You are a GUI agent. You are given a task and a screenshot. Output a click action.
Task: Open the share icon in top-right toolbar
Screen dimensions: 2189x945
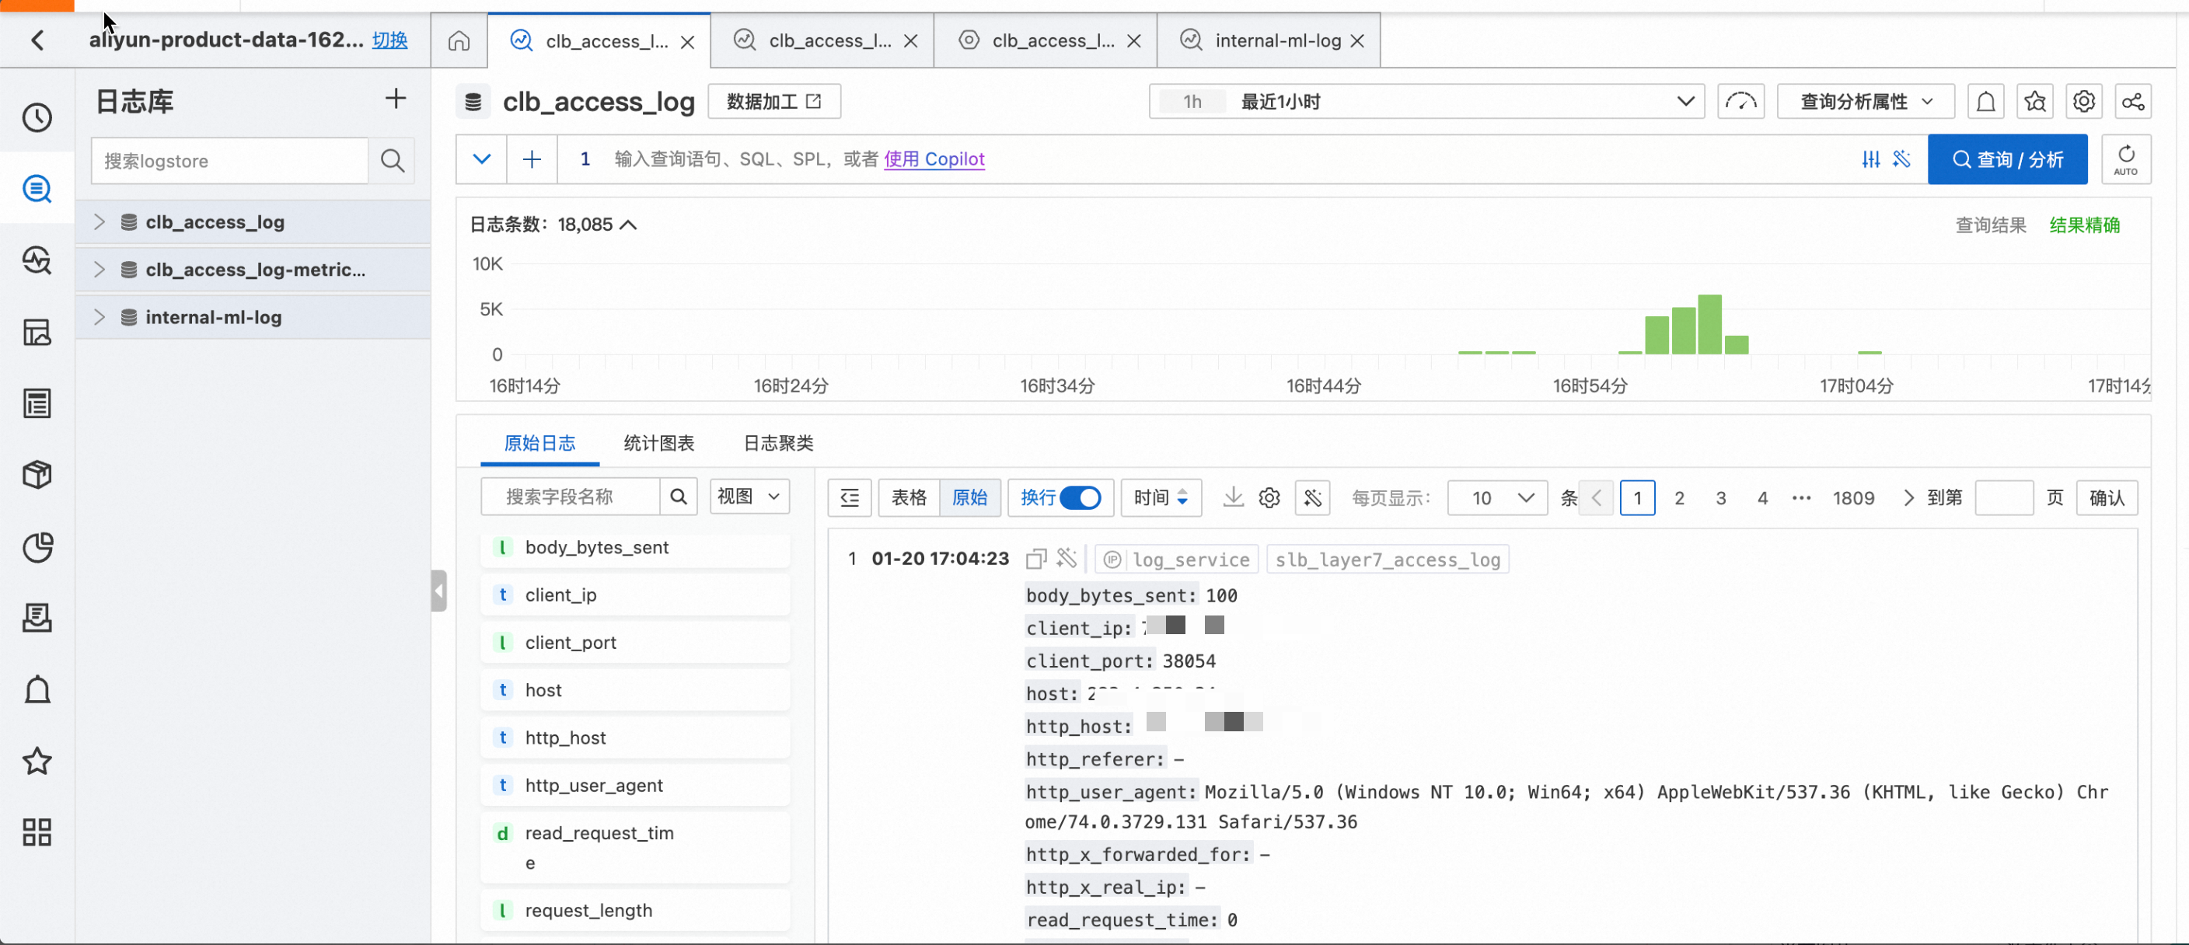pos(2132,102)
